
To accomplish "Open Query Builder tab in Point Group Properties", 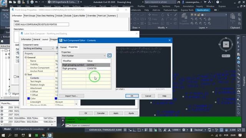I will click(x=79, y=16).
